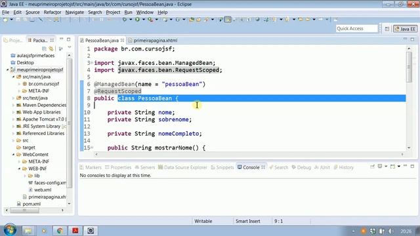Expand Maven Dependencies node
This screenshot has width=420, height=236.
point(13,105)
